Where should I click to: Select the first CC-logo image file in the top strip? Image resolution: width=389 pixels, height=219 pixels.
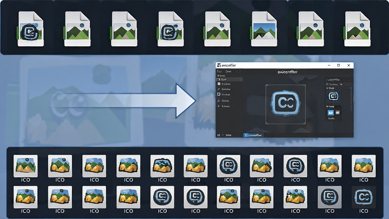(31, 29)
